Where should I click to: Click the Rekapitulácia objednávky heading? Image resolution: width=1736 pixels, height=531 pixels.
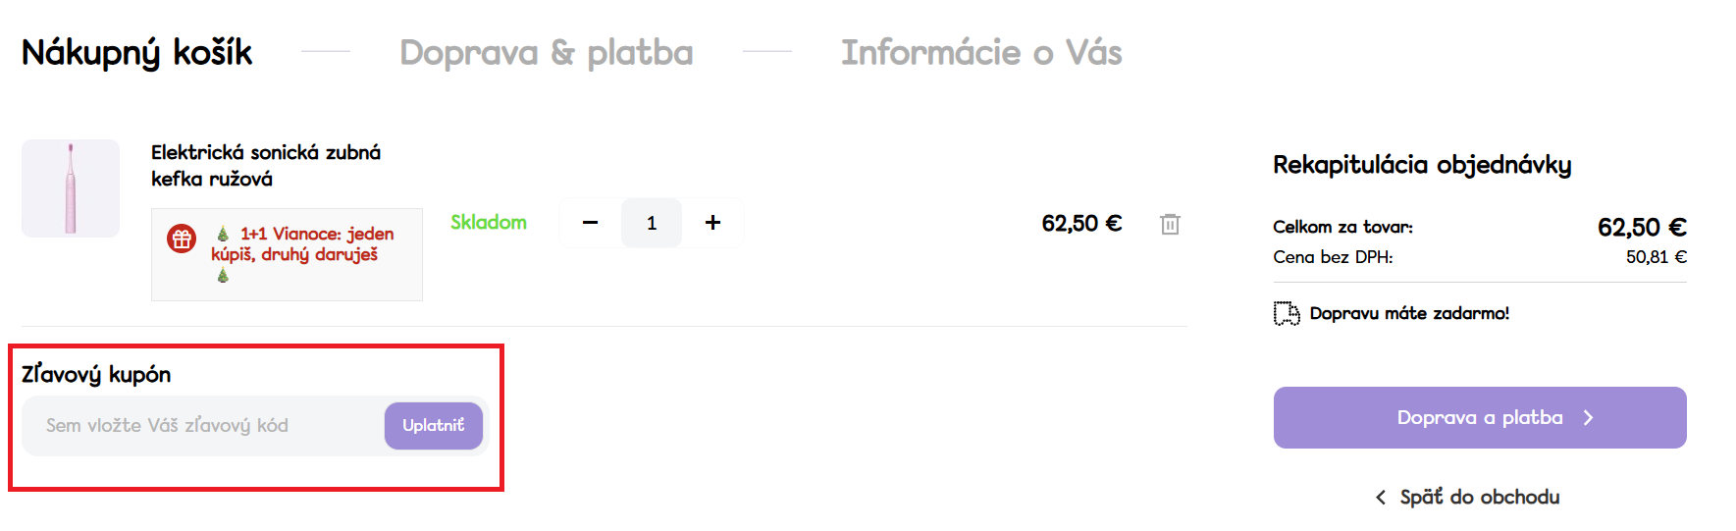click(1422, 165)
